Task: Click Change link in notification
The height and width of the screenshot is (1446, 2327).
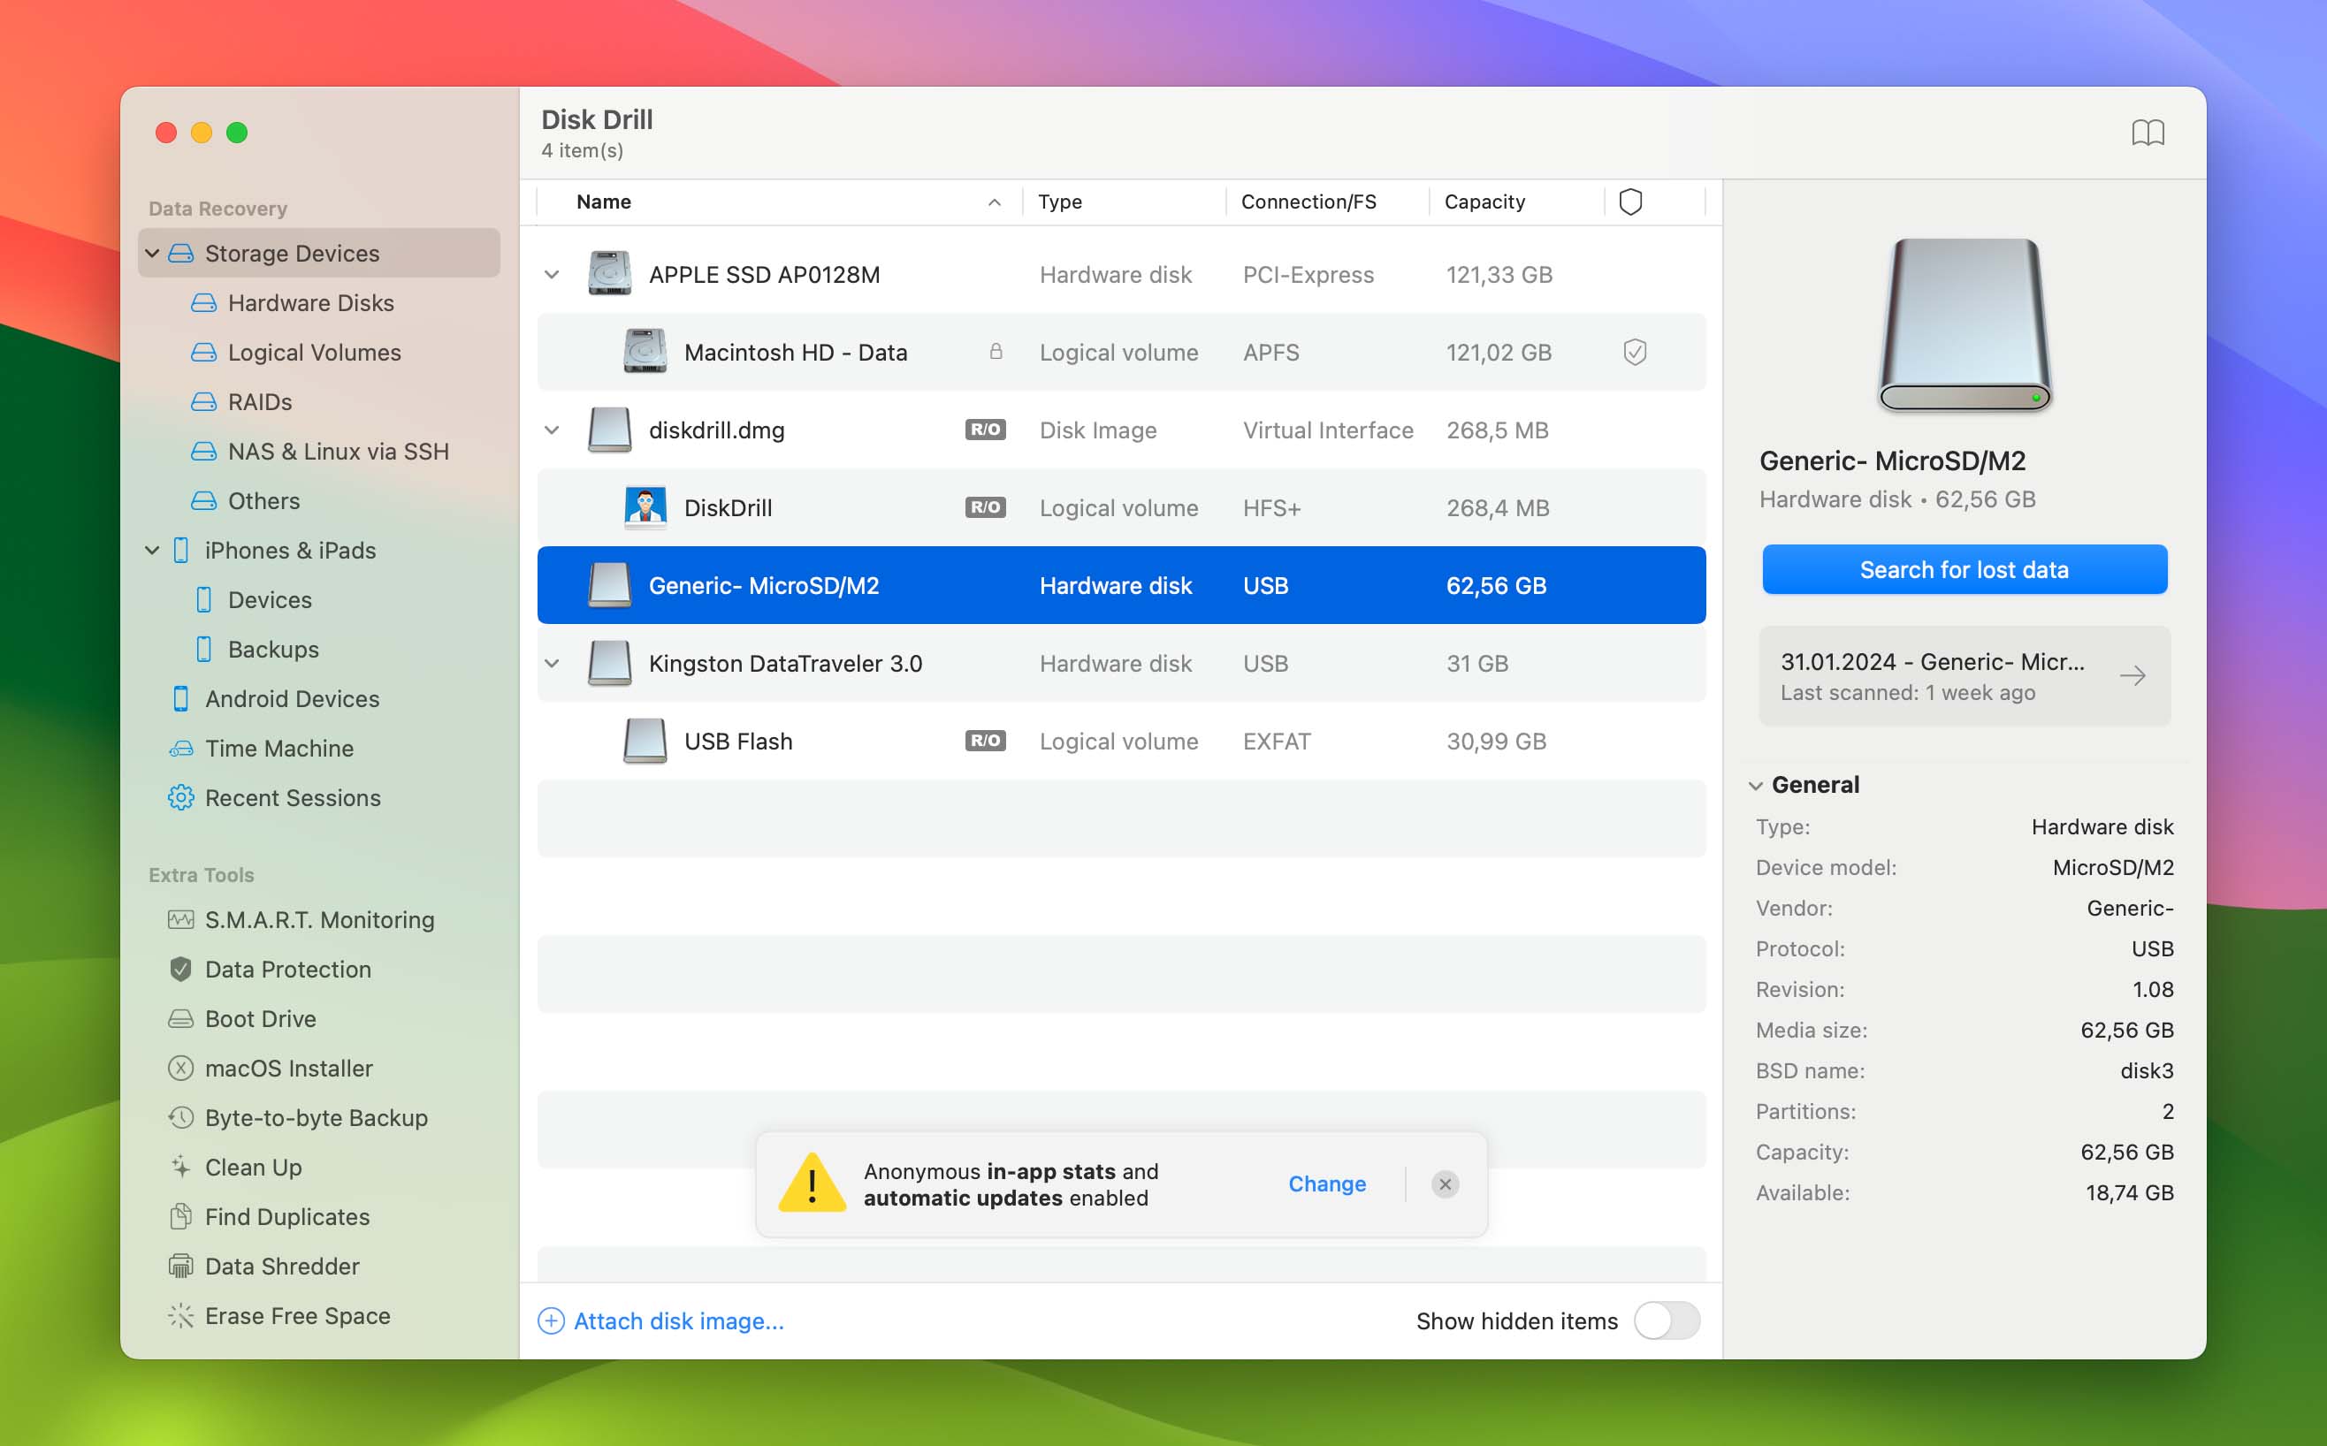Action: tap(1326, 1184)
